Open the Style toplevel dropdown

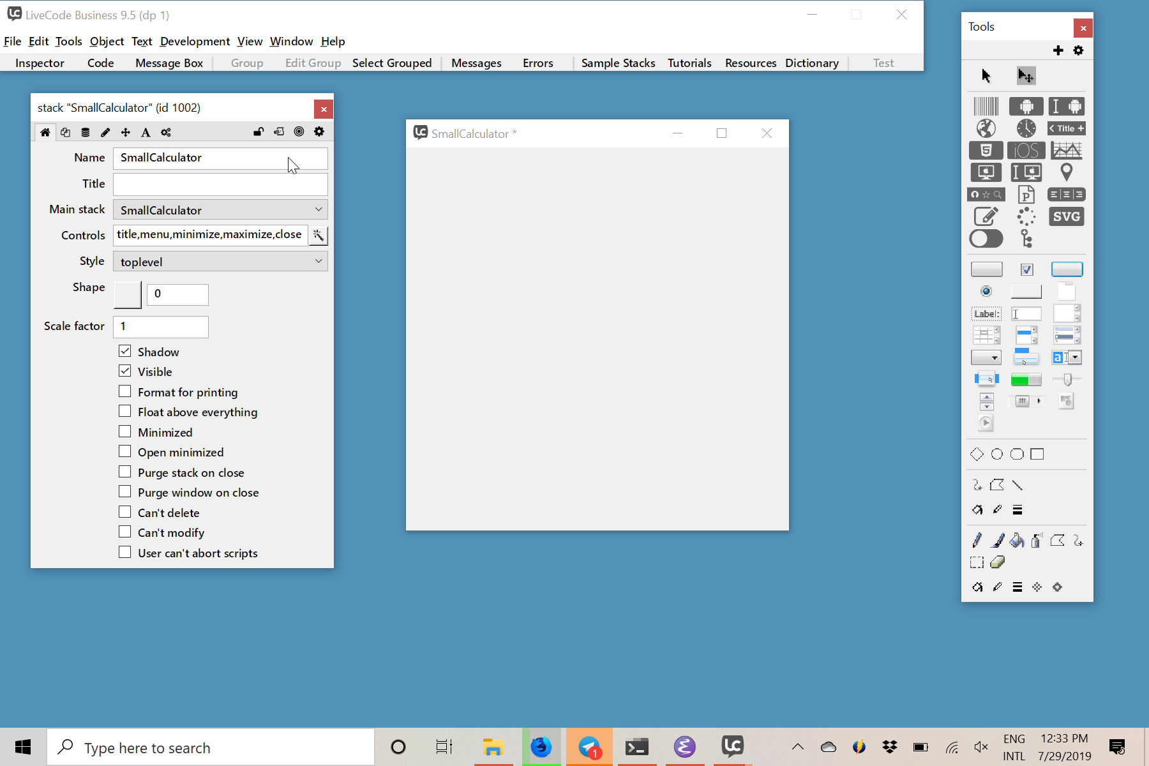pos(220,262)
